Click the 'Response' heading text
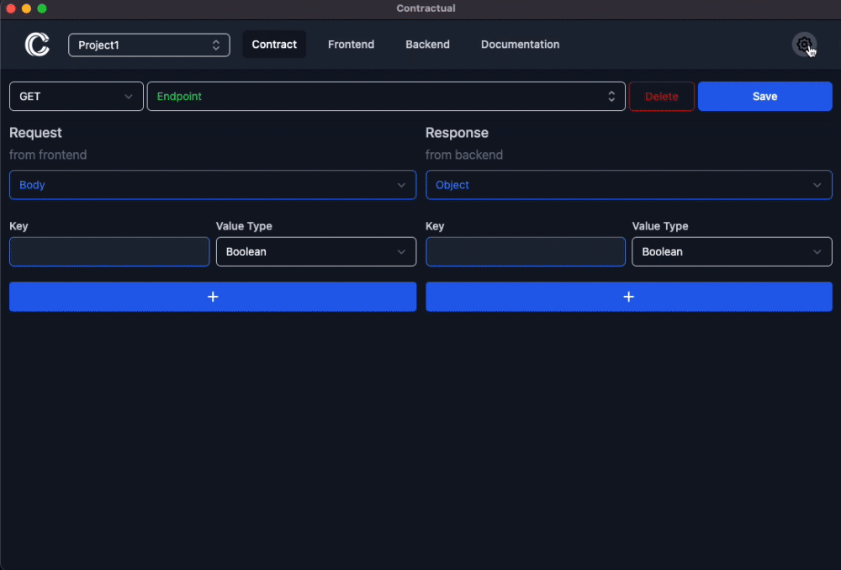Viewport: 841px width, 570px height. 457,133
